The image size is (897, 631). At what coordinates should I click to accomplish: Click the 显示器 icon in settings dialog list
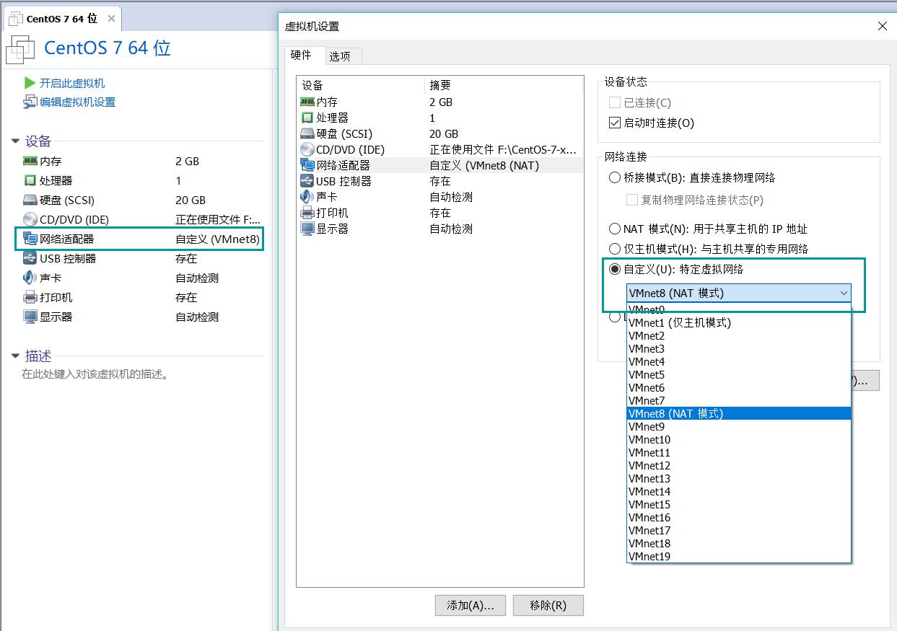tap(307, 229)
